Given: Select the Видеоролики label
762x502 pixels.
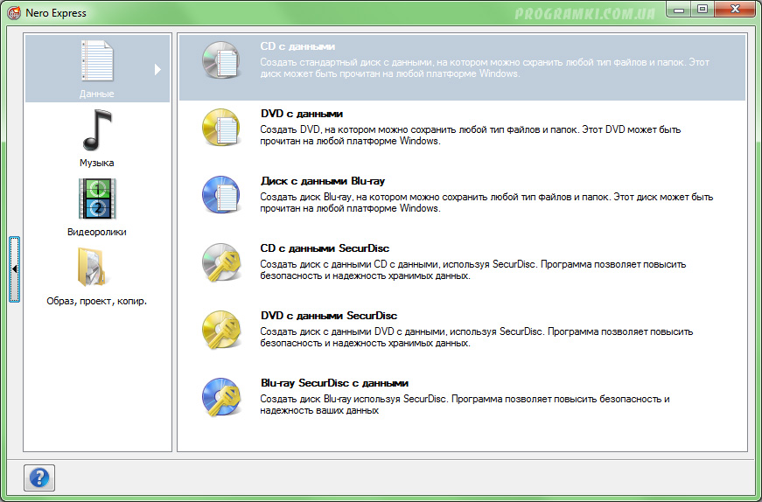Looking at the screenshot, I should coord(97,232).
